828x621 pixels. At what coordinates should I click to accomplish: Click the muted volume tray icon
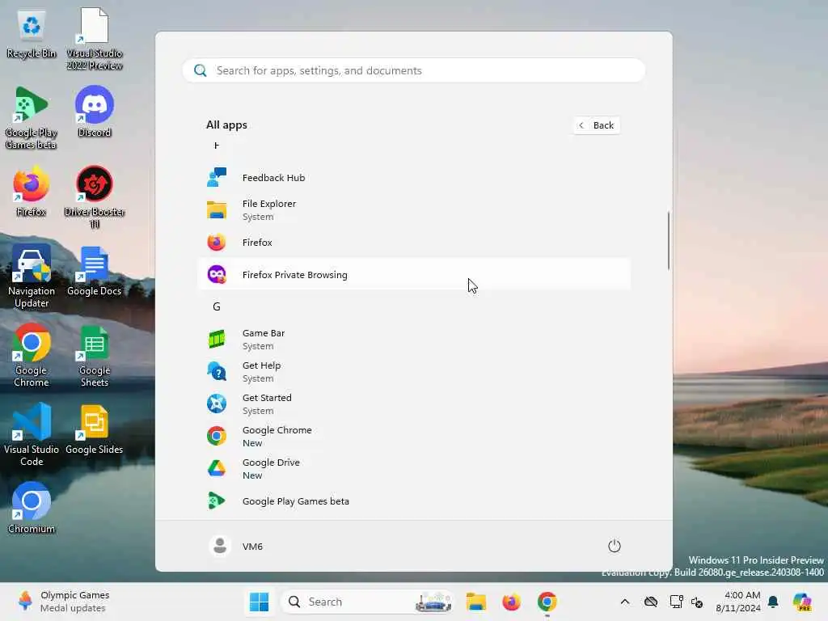[697, 602]
